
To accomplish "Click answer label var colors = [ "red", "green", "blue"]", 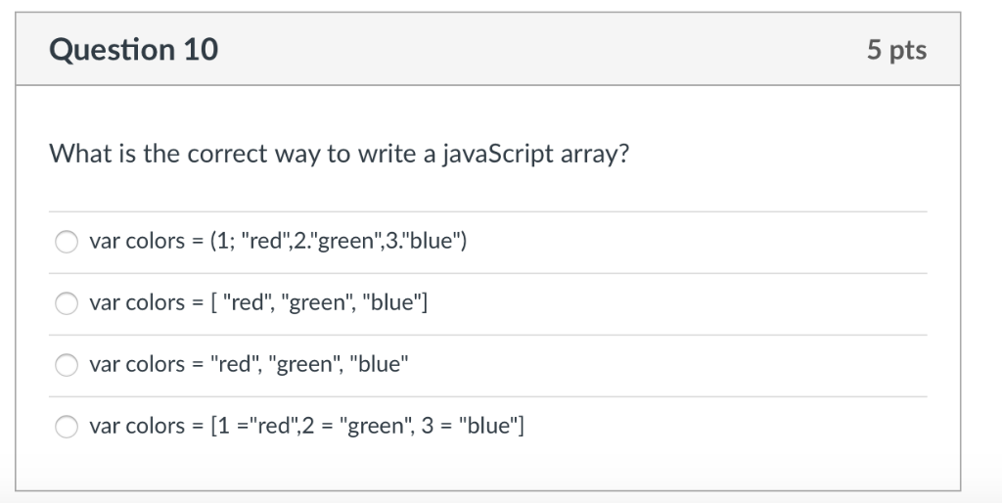I will [x=258, y=302].
